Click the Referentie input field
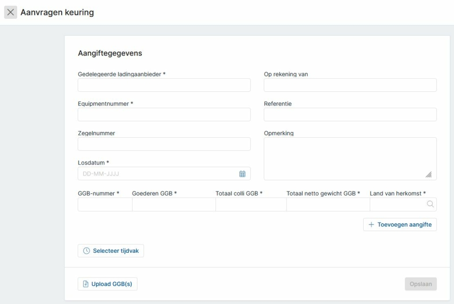 (x=350, y=114)
